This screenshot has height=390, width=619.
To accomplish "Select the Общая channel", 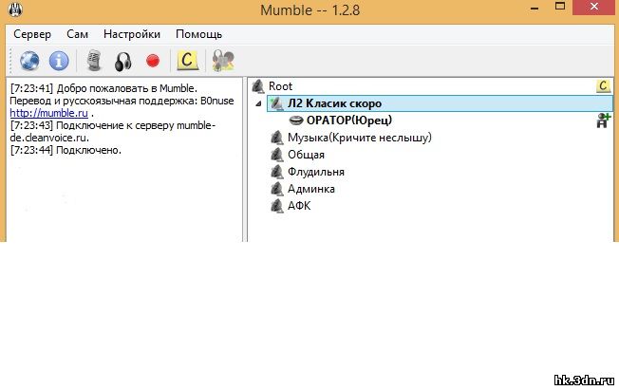I will tap(306, 155).
